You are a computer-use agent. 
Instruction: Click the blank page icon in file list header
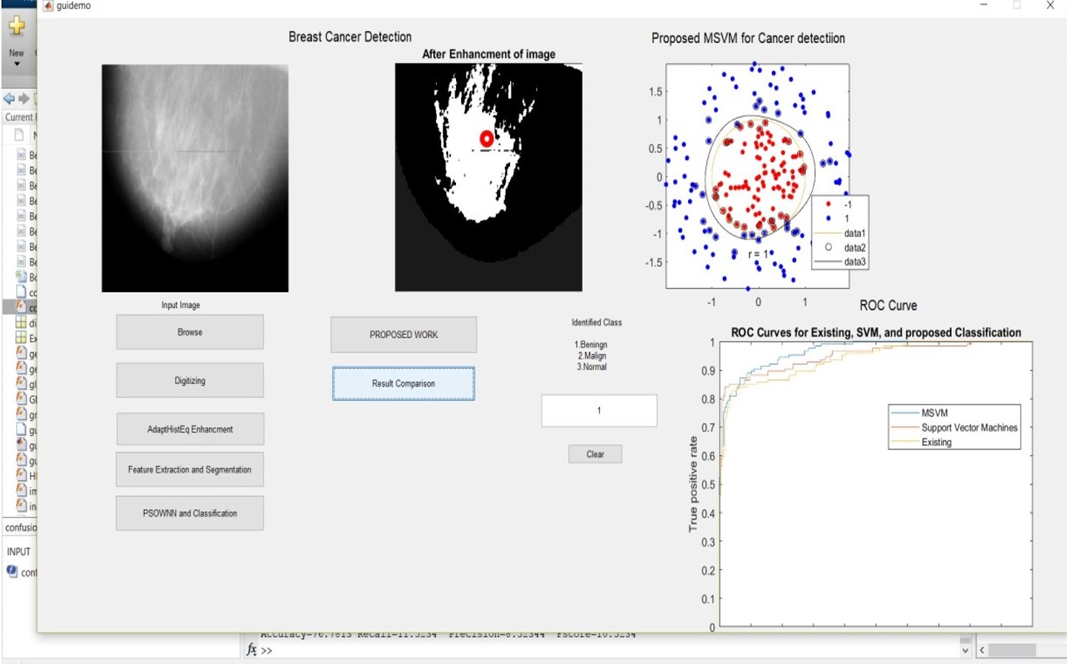click(20, 135)
